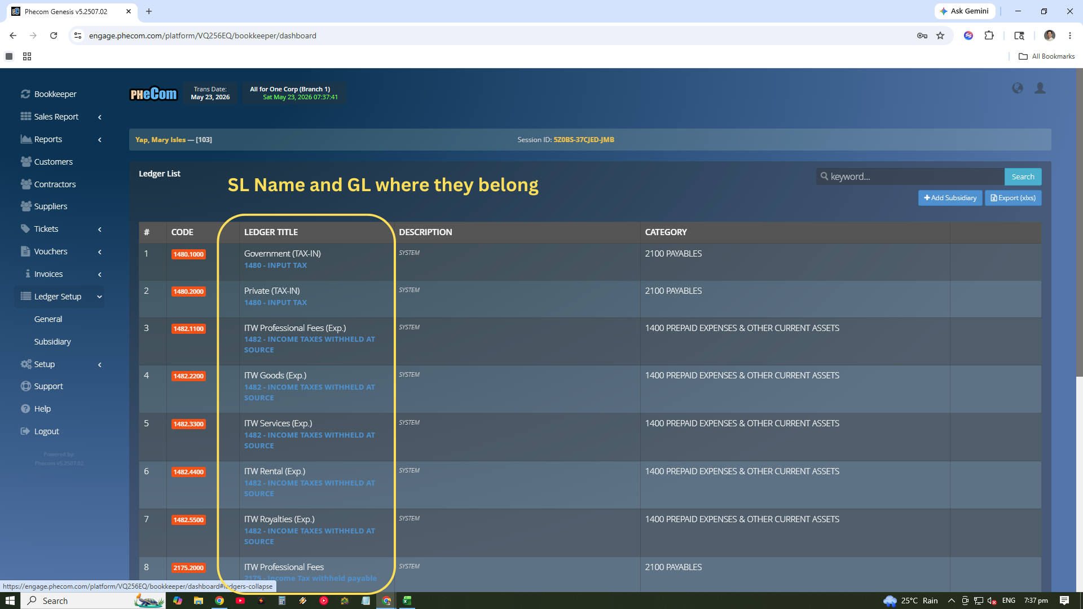Open the Contractors menu item

coord(55,184)
